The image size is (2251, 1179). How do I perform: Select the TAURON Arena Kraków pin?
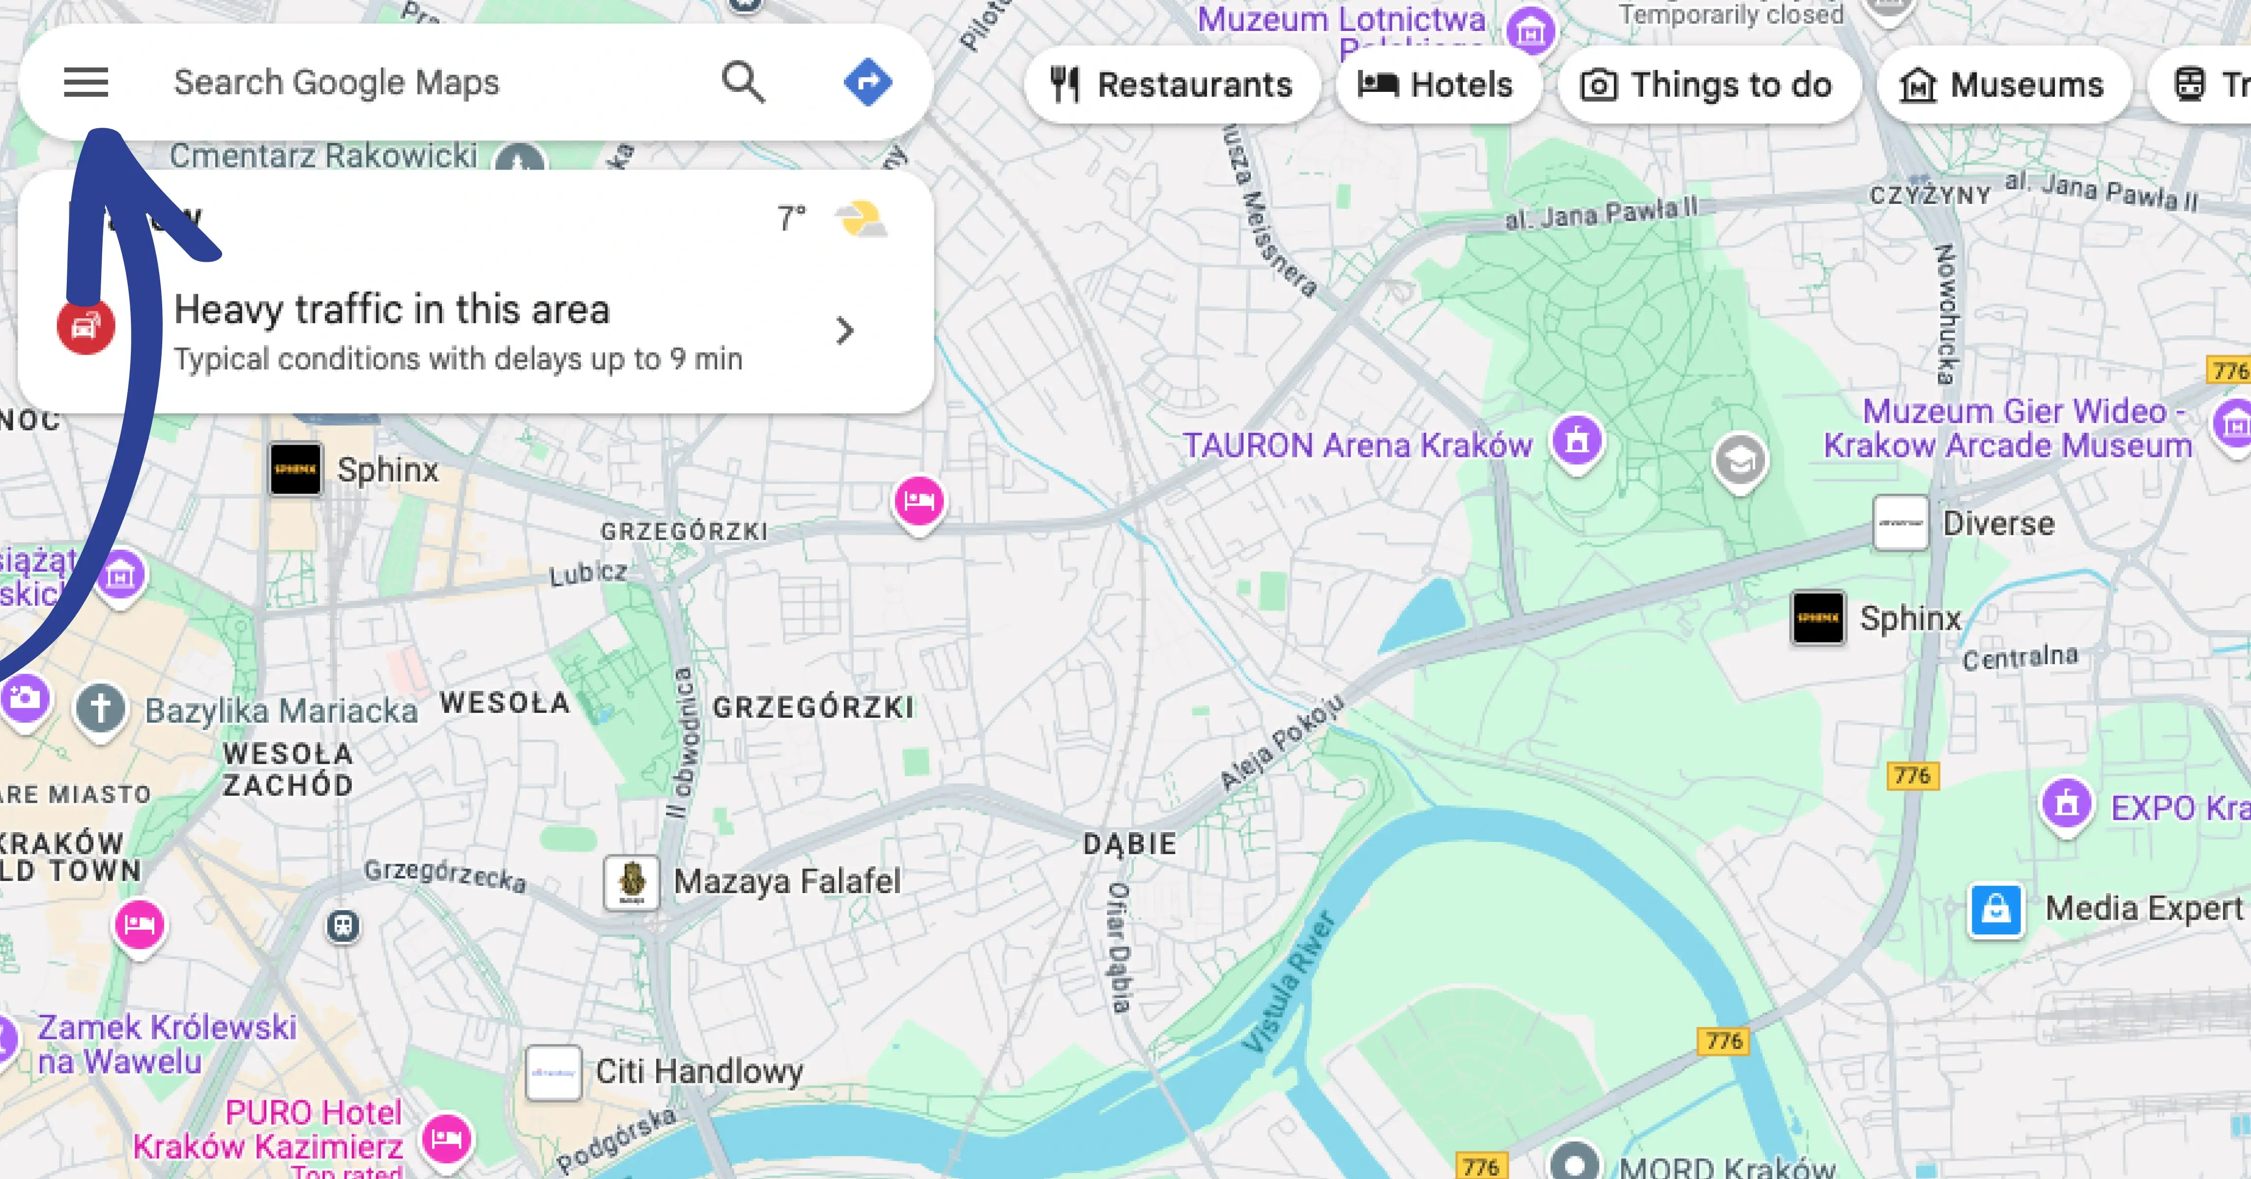tap(1577, 441)
